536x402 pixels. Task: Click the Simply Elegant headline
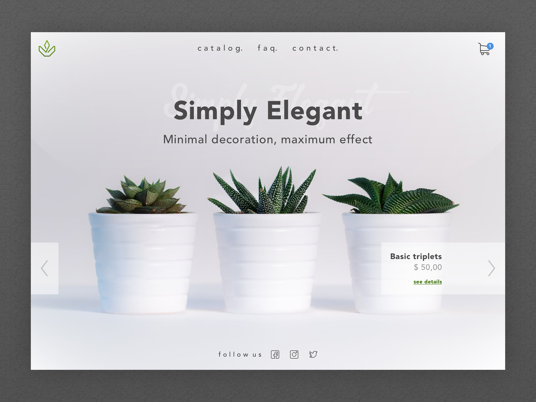pos(268,111)
